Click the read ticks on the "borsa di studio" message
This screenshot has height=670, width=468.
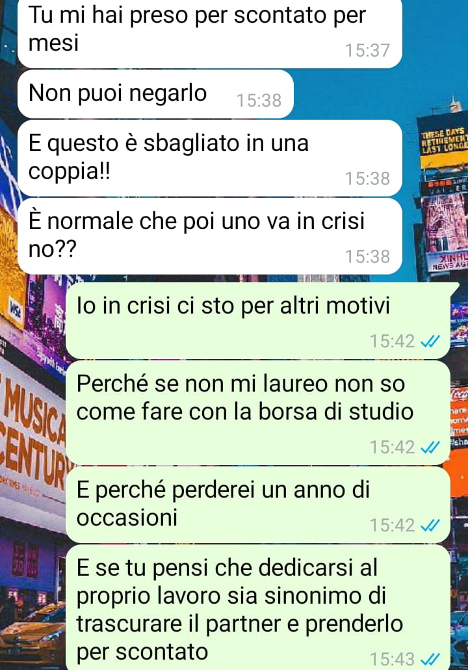tap(430, 448)
